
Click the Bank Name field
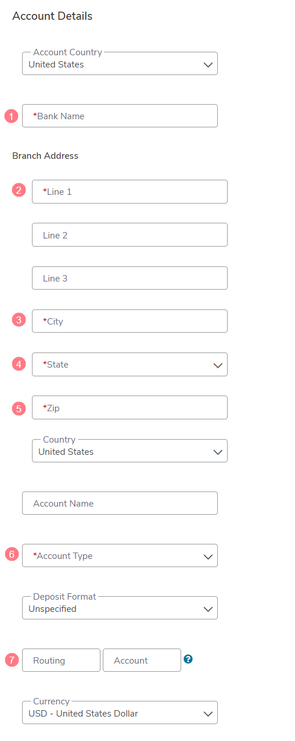pyautogui.click(x=120, y=116)
